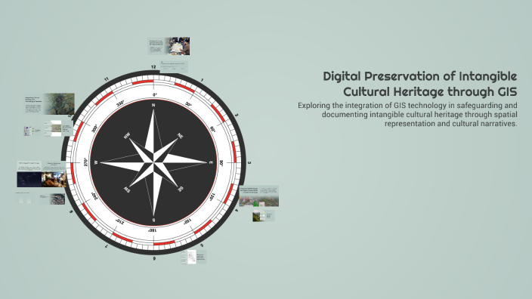
Task: Click the E label on the compass
Action: pyautogui.click(x=211, y=163)
